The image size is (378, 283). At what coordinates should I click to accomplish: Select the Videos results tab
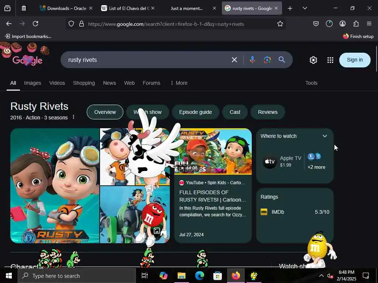coord(57,83)
